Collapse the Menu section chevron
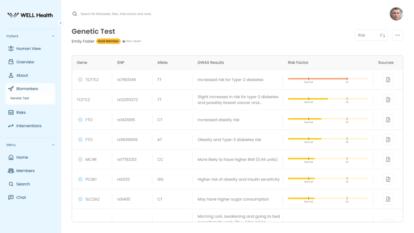 [53, 145]
